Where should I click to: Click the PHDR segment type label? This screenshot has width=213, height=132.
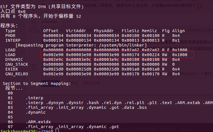(x=10, y=35)
